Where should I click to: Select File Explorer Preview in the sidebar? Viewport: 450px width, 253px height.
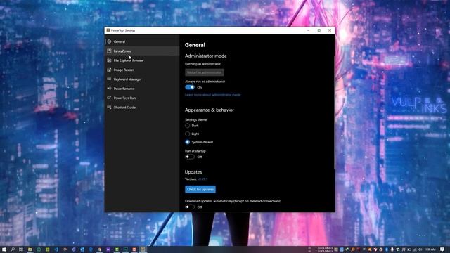coord(142,60)
